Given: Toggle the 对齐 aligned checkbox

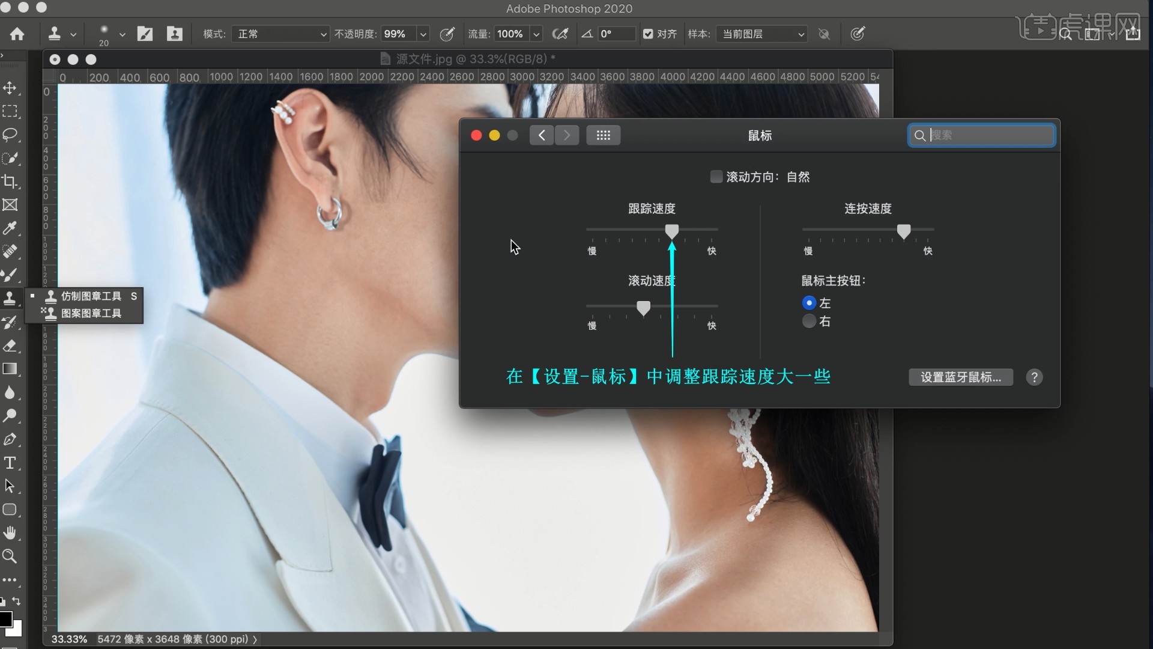Looking at the screenshot, I should (648, 34).
